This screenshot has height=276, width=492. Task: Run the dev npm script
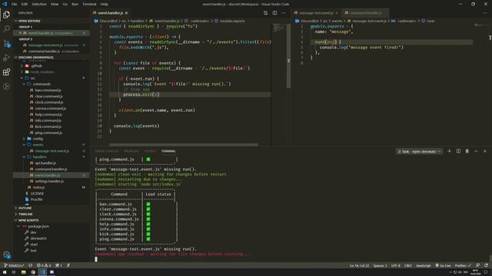tap(33, 232)
